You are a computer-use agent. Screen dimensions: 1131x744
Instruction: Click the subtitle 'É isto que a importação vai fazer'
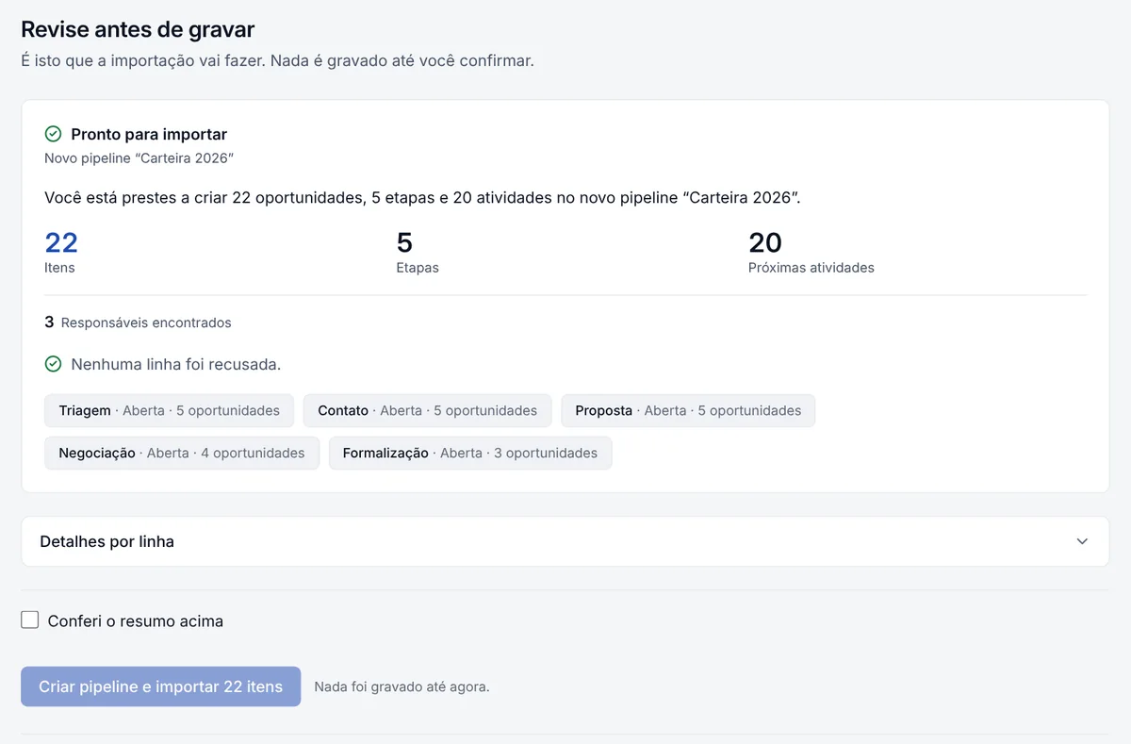point(277,61)
